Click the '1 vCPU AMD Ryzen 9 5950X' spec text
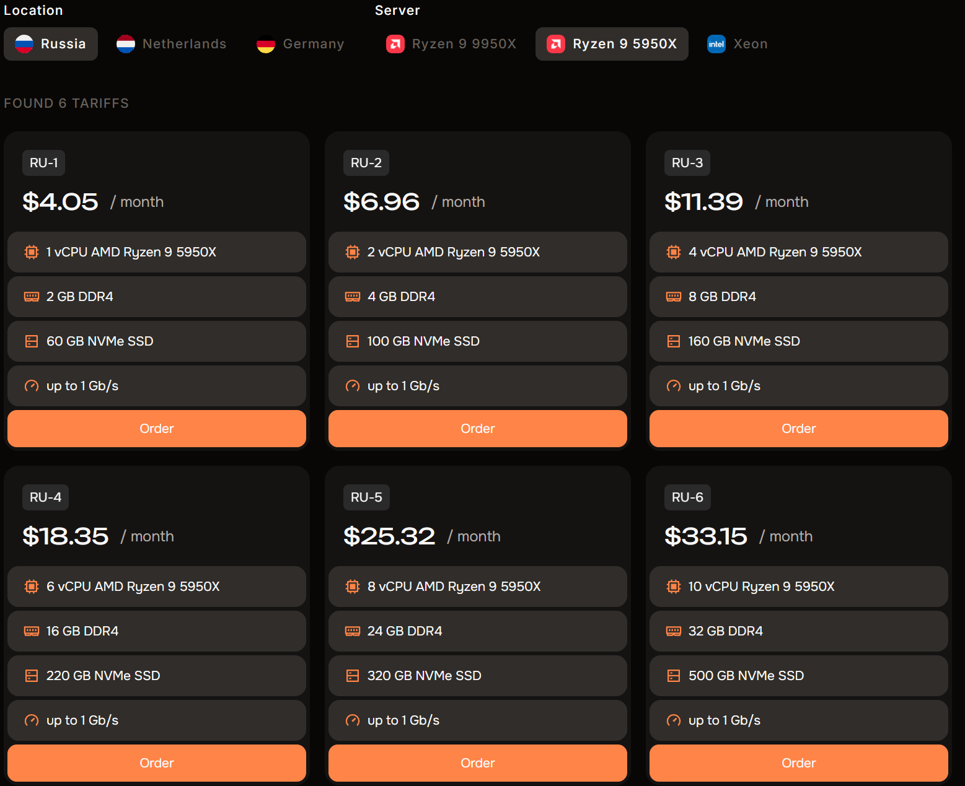The image size is (965, 786). 131,252
